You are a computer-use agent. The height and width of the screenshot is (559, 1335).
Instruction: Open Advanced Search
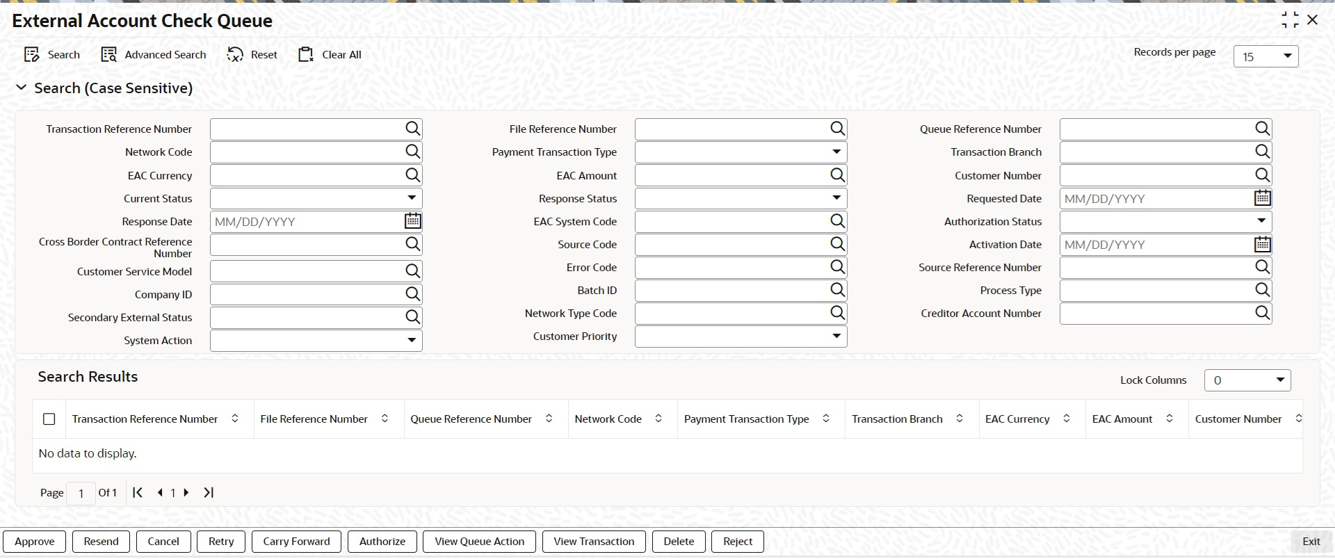pos(154,55)
